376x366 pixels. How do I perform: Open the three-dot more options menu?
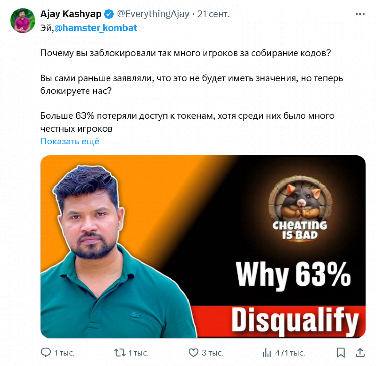click(360, 14)
